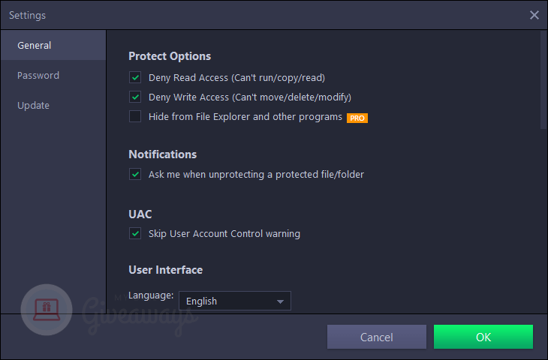Close the Settings dialog with X
Screen dimensions: 548x360
coord(534,15)
